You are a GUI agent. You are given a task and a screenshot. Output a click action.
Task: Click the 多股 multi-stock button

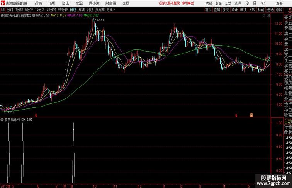click(x=226, y=10)
